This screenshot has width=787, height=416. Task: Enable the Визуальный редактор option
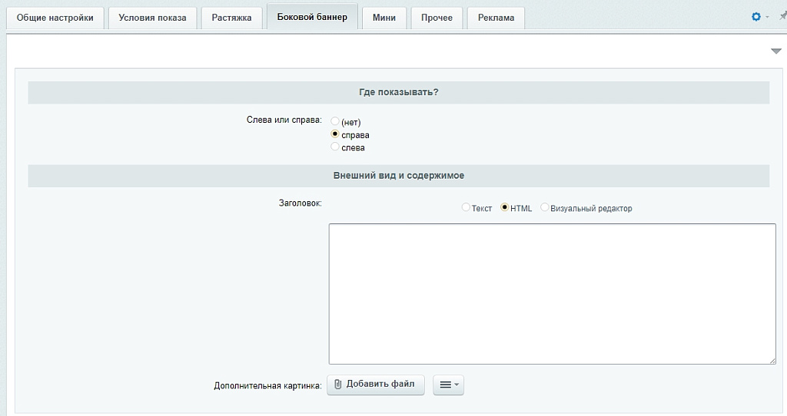pos(545,207)
